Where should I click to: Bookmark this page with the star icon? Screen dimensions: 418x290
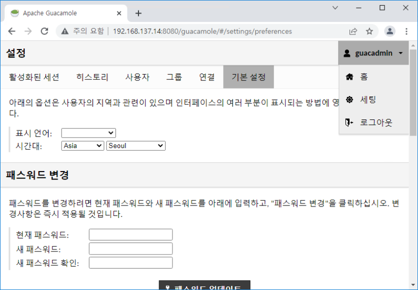pos(369,31)
